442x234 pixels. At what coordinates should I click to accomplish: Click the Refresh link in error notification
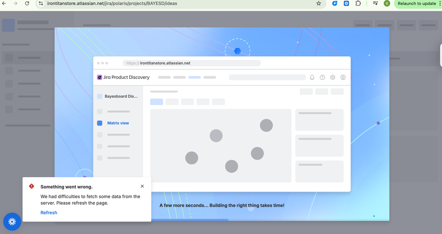[49, 213]
